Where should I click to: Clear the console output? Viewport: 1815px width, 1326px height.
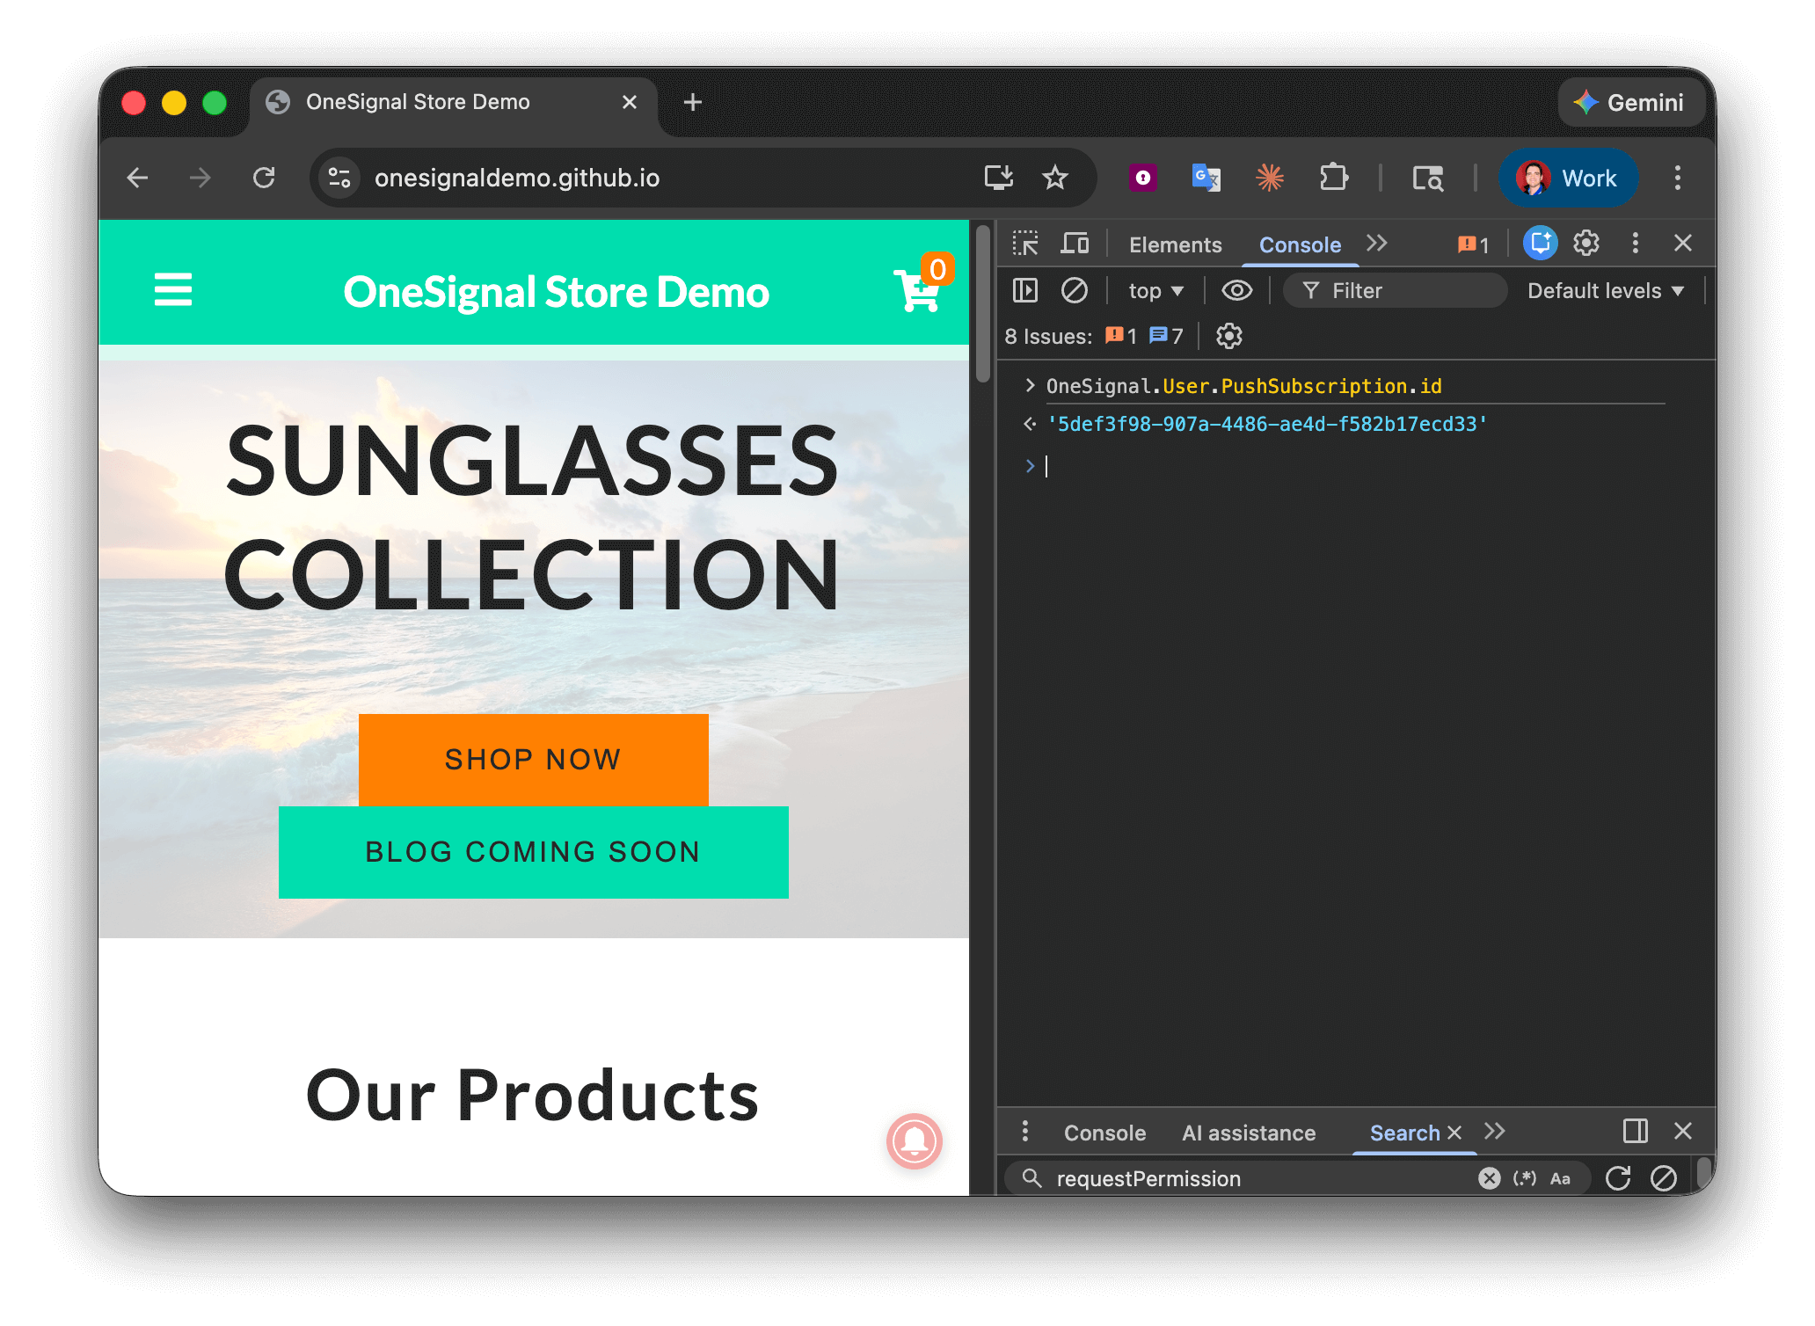pos(1075,290)
